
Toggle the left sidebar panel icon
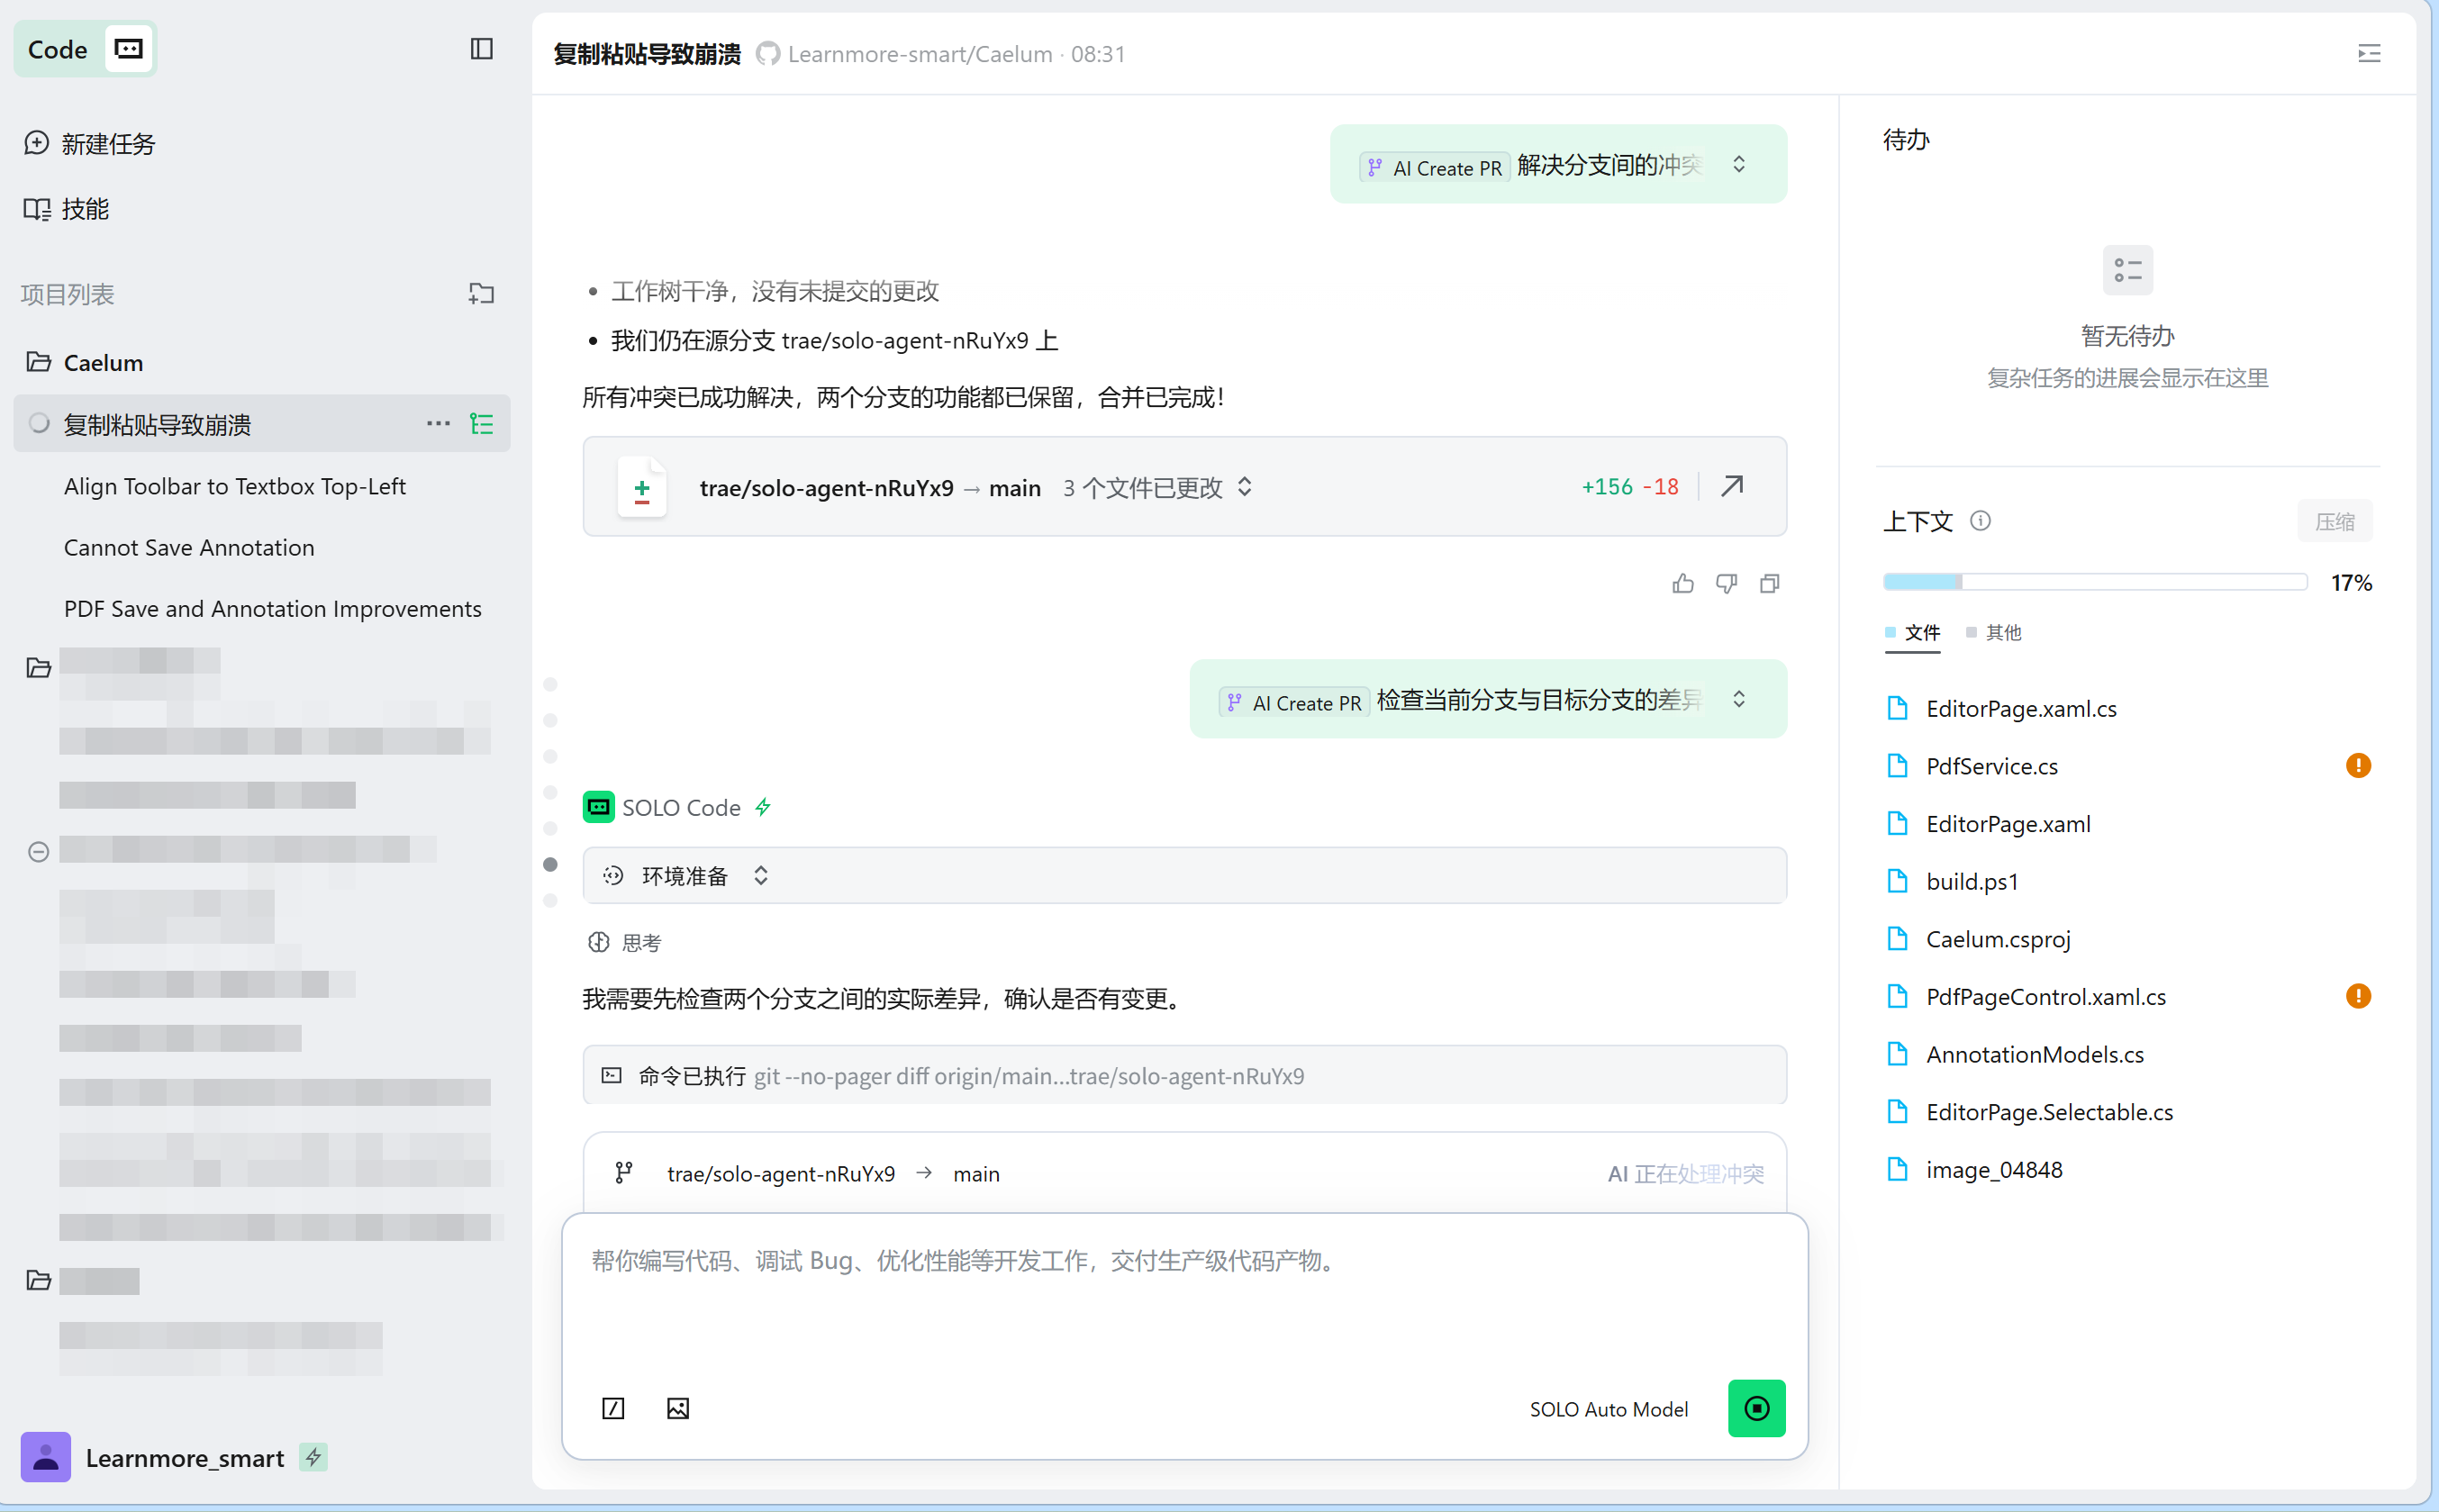point(481,49)
